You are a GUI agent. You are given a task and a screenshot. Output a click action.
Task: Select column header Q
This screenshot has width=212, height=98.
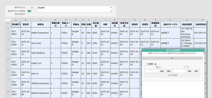(187, 20)
